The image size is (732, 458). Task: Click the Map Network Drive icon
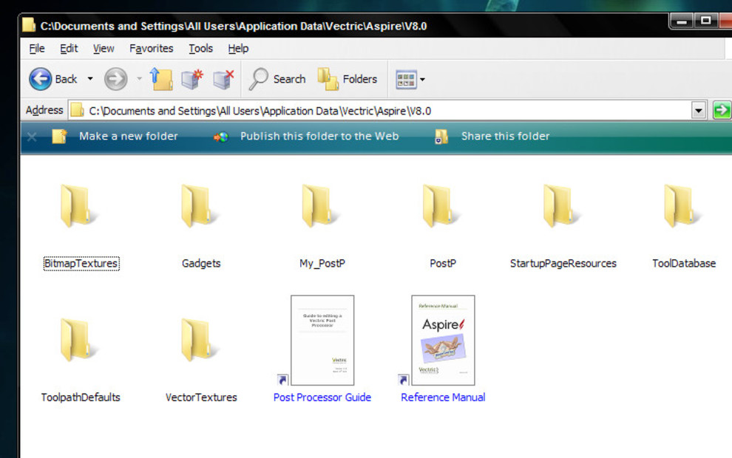[x=192, y=79]
